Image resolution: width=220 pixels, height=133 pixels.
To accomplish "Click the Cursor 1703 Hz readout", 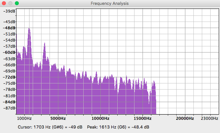I will 50,127.
